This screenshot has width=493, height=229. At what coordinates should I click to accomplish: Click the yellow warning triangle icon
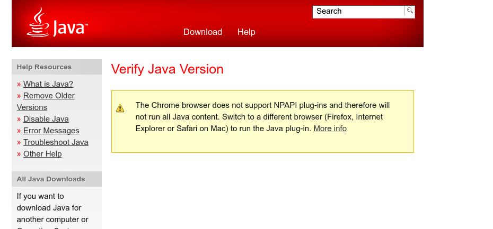120,108
